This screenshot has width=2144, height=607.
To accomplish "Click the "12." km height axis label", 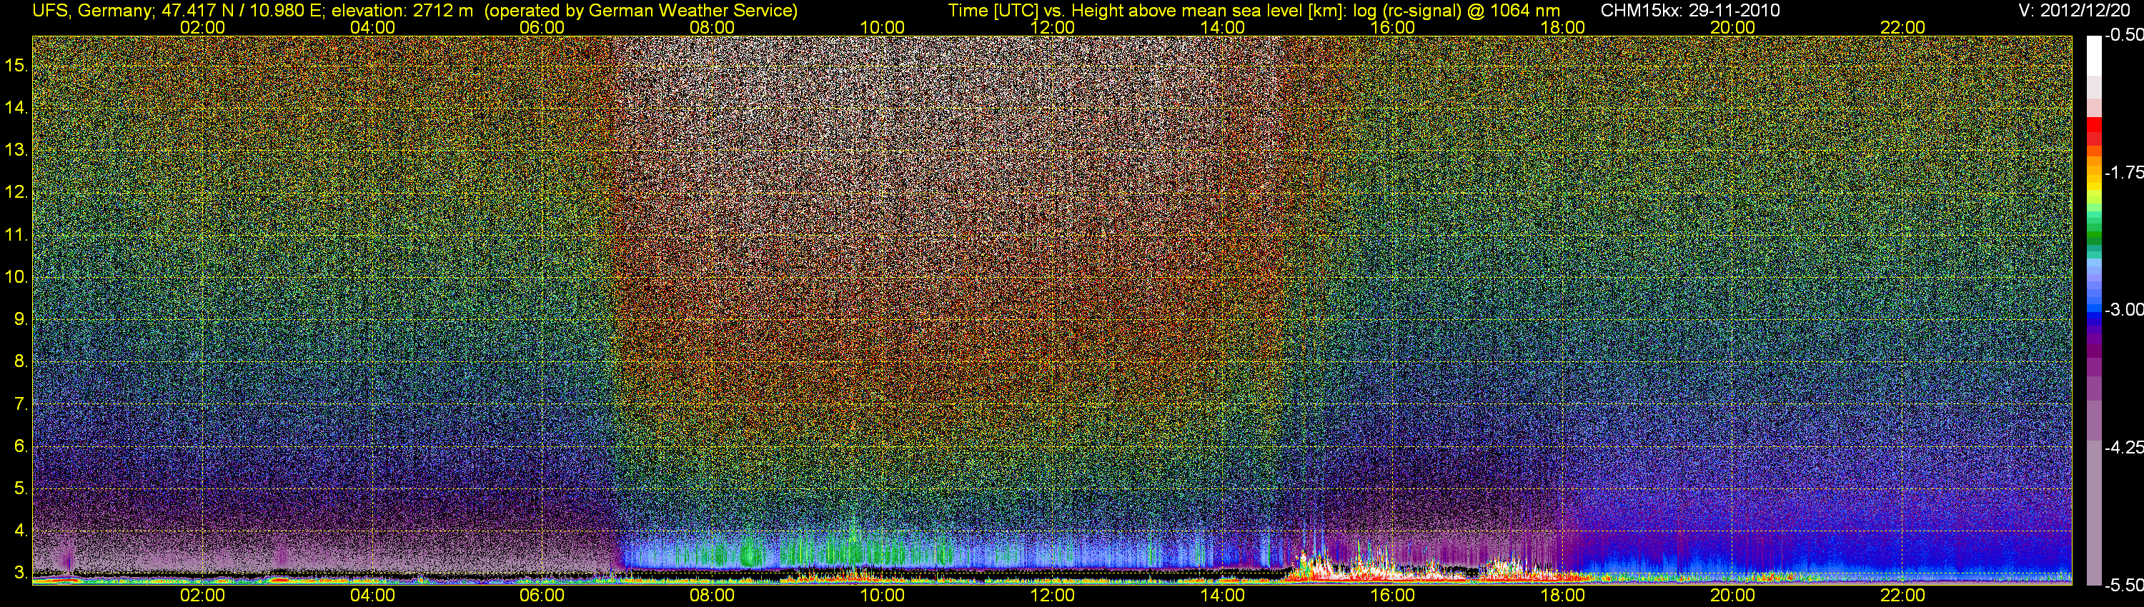I will coord(16,192).
